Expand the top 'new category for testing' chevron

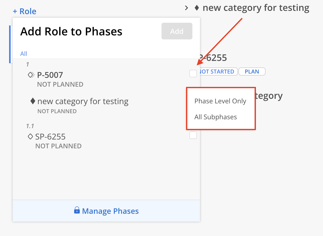point(187,8)
